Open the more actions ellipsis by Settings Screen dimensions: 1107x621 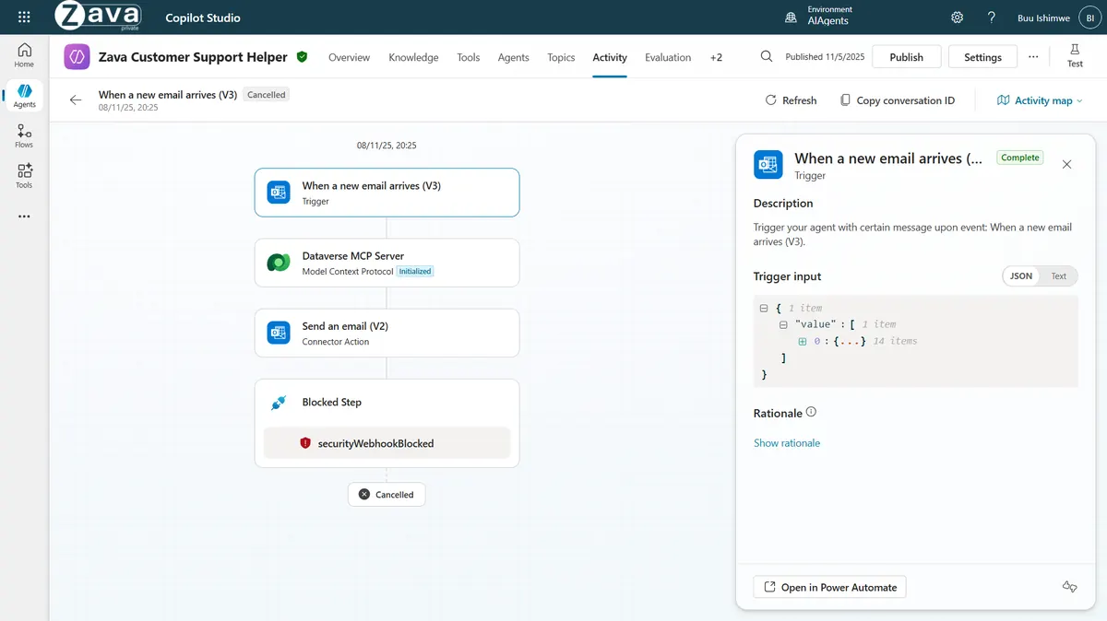point(1033,56)
